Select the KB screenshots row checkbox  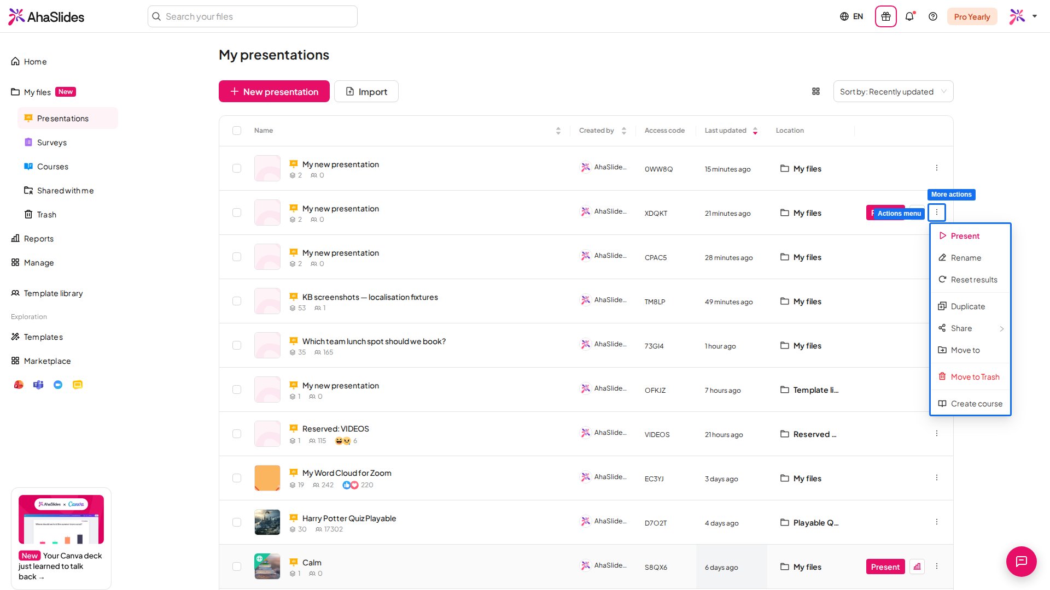tap(237, 301)
